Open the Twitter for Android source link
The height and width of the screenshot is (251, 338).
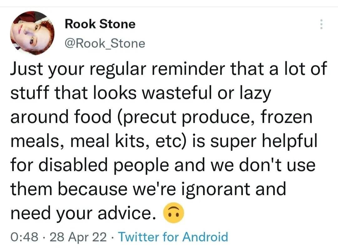[173, 237]
